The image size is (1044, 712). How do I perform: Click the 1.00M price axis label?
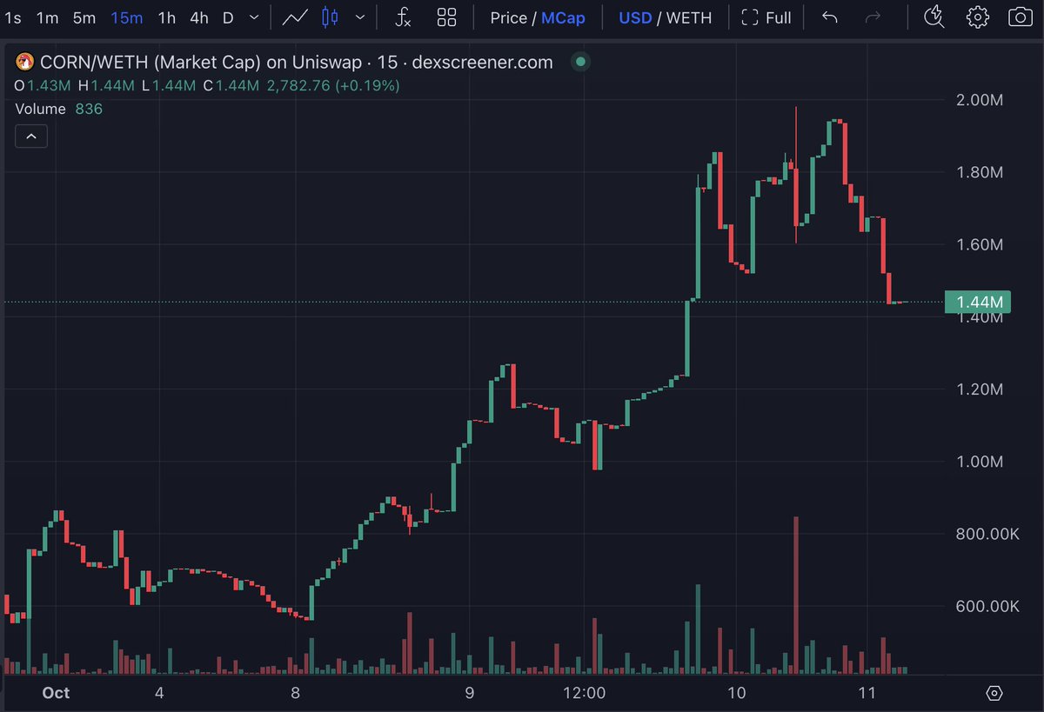980,461
